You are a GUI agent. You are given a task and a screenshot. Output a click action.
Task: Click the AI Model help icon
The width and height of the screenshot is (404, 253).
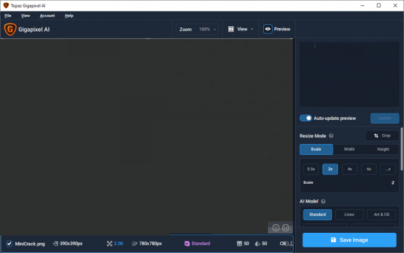pos(323,201)
